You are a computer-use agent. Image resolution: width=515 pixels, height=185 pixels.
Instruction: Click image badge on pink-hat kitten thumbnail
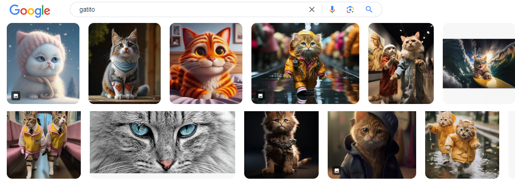pos(16,95)
